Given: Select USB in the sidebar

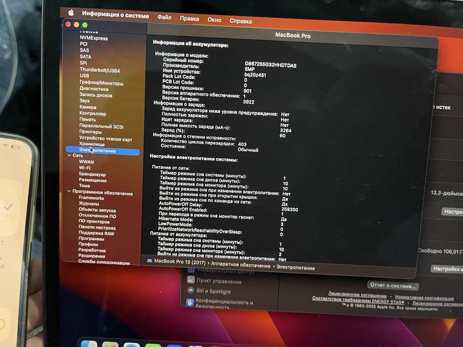Looking at the screenshot, I should click(84, 76).
